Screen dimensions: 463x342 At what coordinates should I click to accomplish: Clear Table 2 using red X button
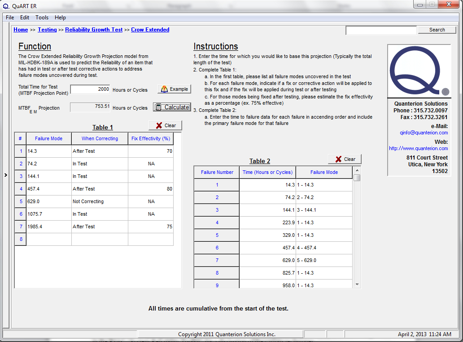point(345,159)
